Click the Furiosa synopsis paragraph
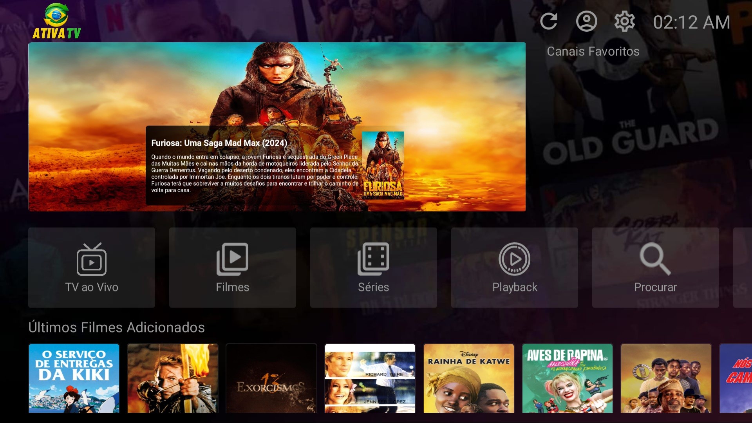 click(x=255, y=174)
